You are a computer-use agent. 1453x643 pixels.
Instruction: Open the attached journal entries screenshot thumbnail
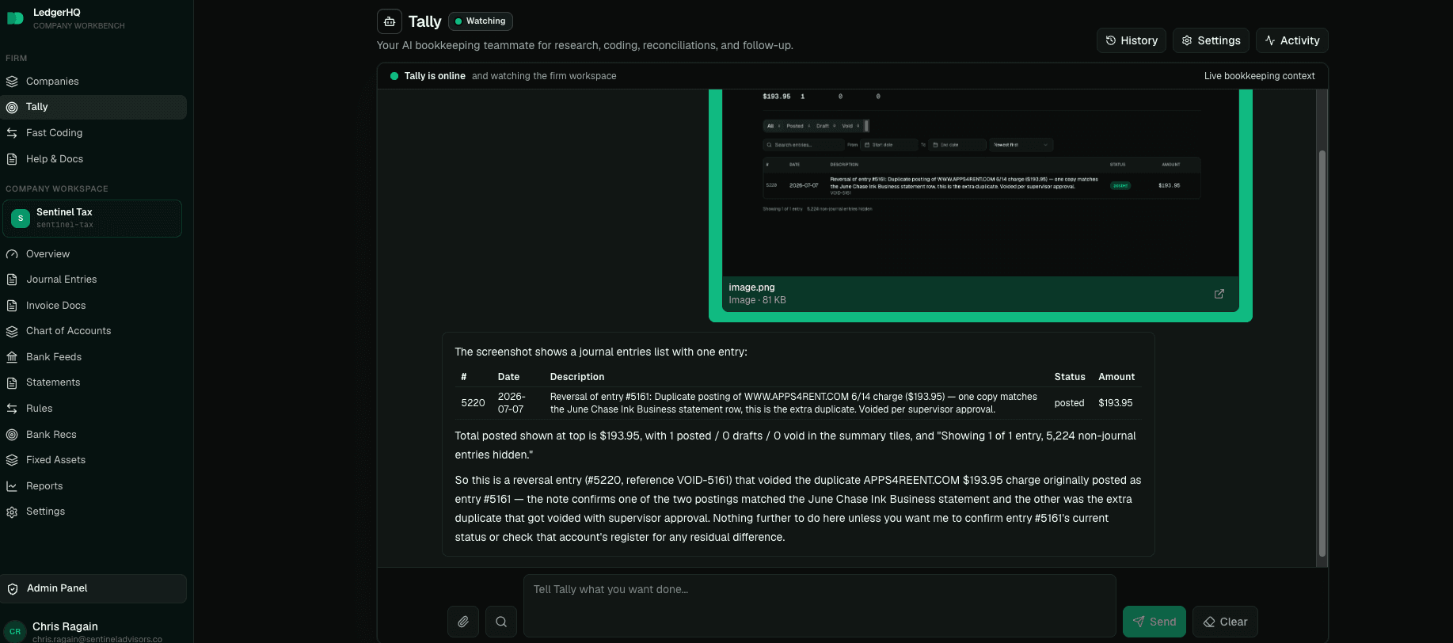tap(980, 183)
